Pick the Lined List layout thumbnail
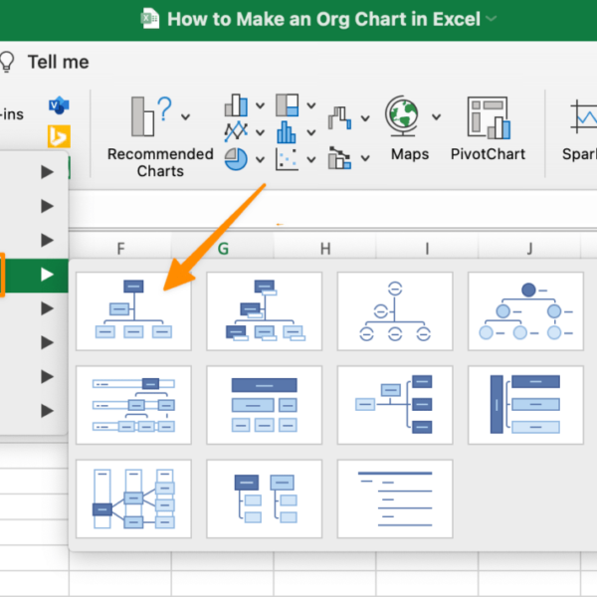This screenshot has width=597, height=597. coord(394,497)
